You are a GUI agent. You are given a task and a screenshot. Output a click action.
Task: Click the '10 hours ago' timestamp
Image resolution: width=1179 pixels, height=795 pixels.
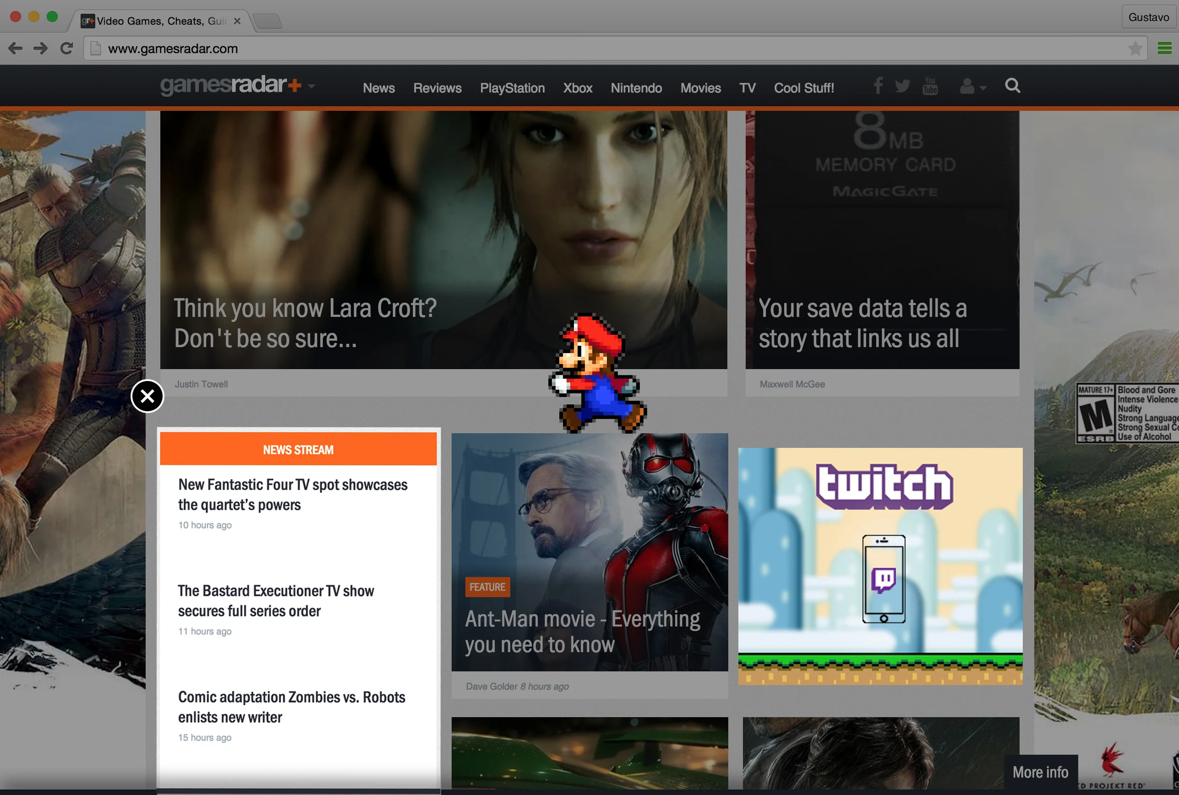coord(205,525)
